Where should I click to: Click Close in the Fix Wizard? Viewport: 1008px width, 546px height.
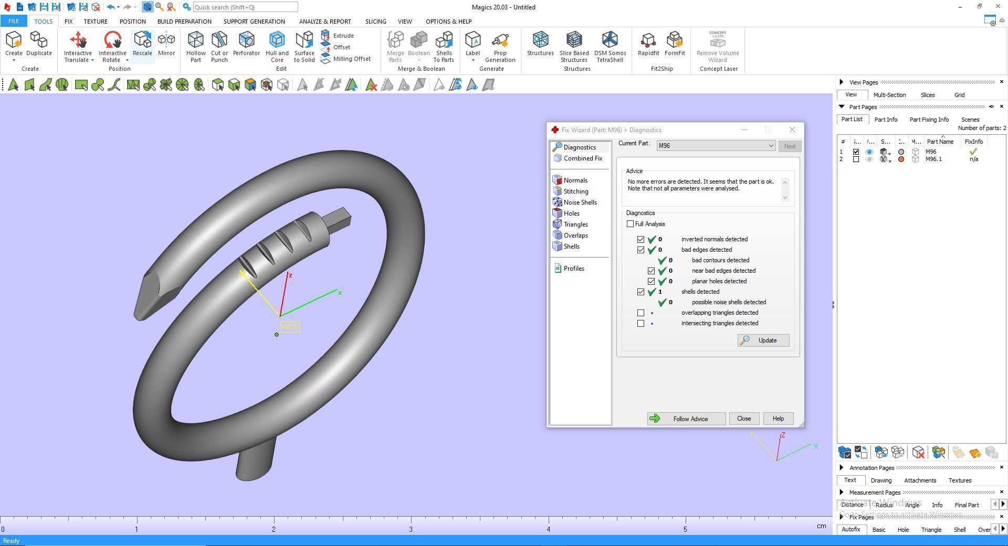point(743,419)
